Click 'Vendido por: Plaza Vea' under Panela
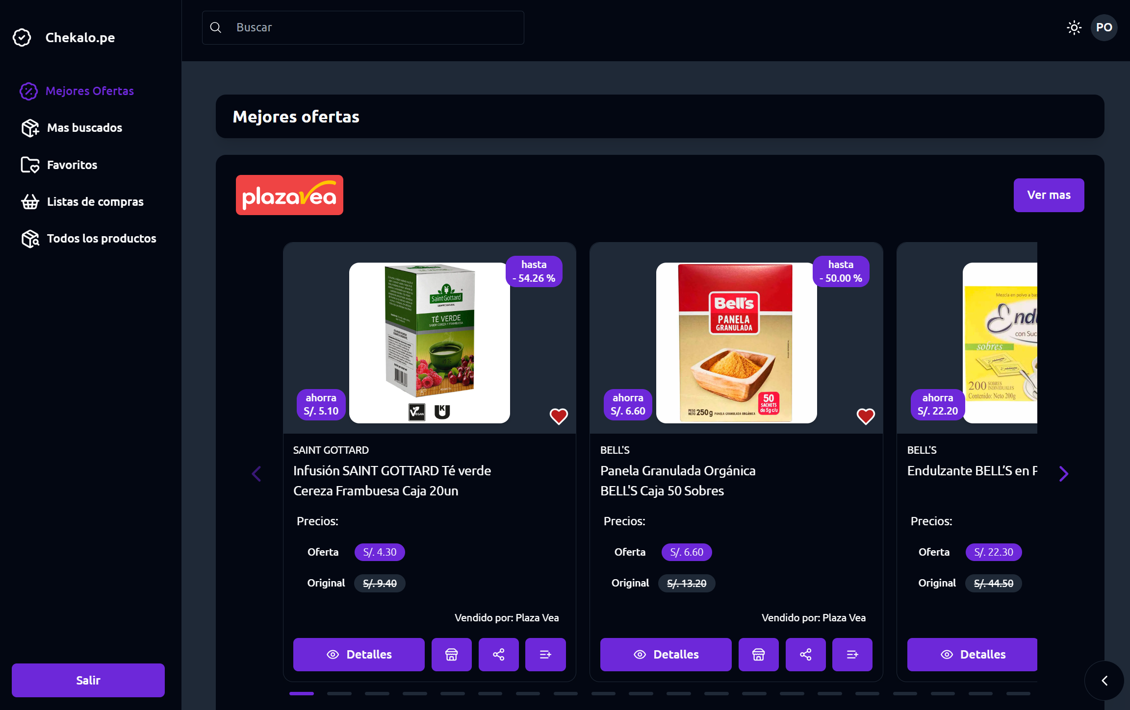This screenshot has width=1130, height=710. (x=814, y=618)
